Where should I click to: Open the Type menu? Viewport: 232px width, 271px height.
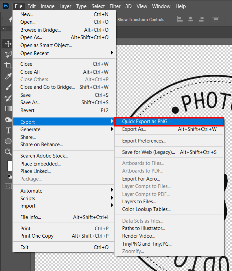[81, 6]
